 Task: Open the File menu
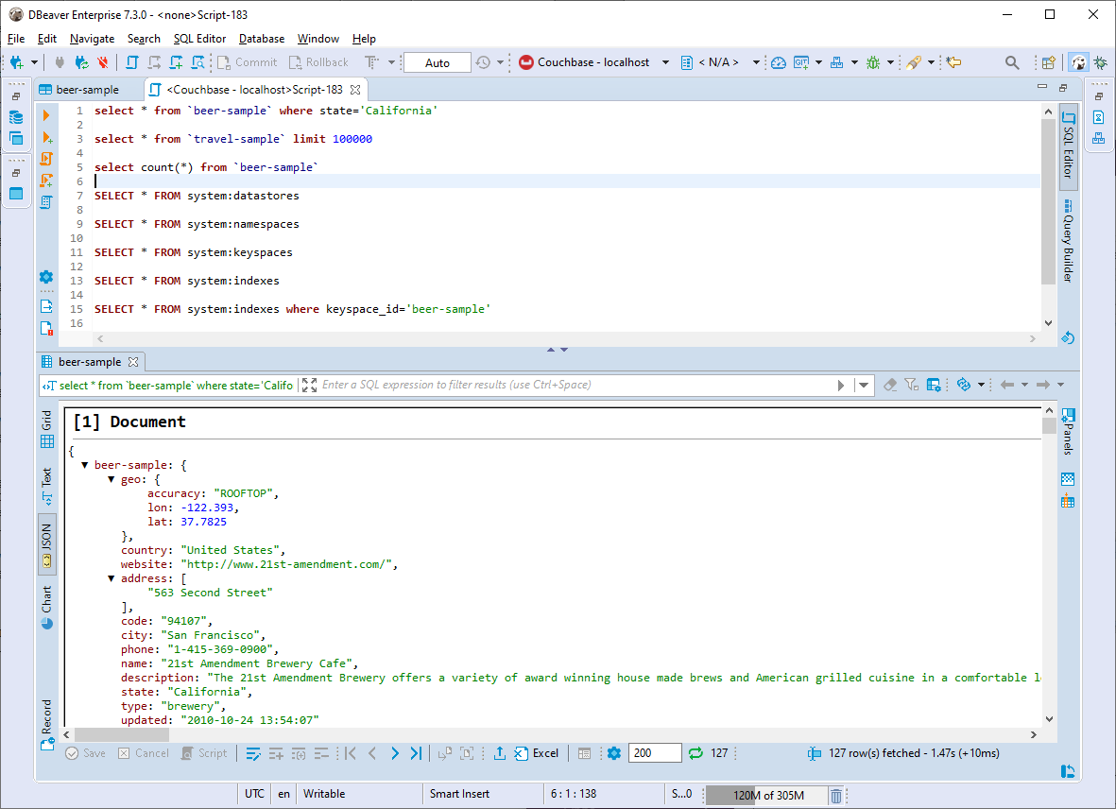pyautogui.click(x=16, y=39)
